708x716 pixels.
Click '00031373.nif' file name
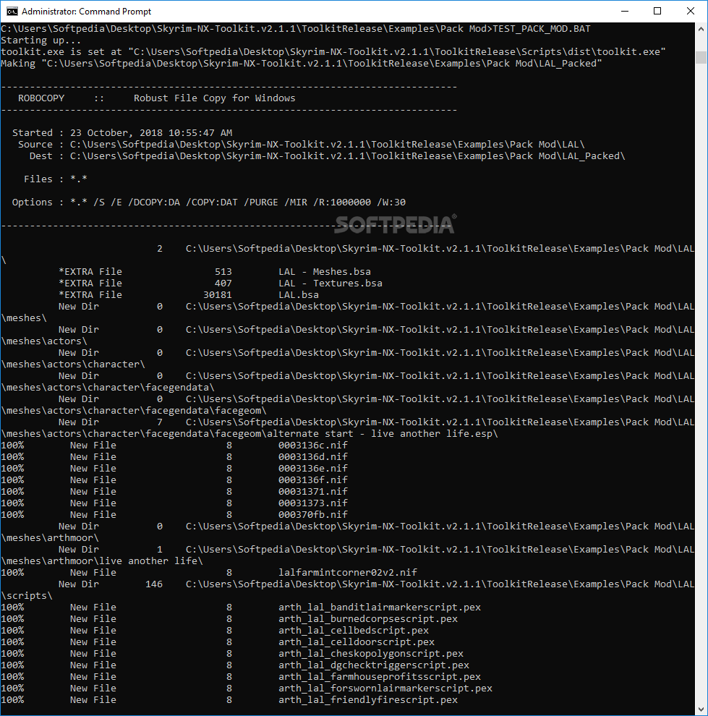click(312, 503)
